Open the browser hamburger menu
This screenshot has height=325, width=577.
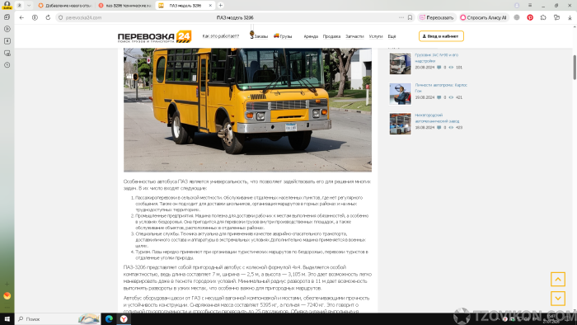[x=530, y=5]
